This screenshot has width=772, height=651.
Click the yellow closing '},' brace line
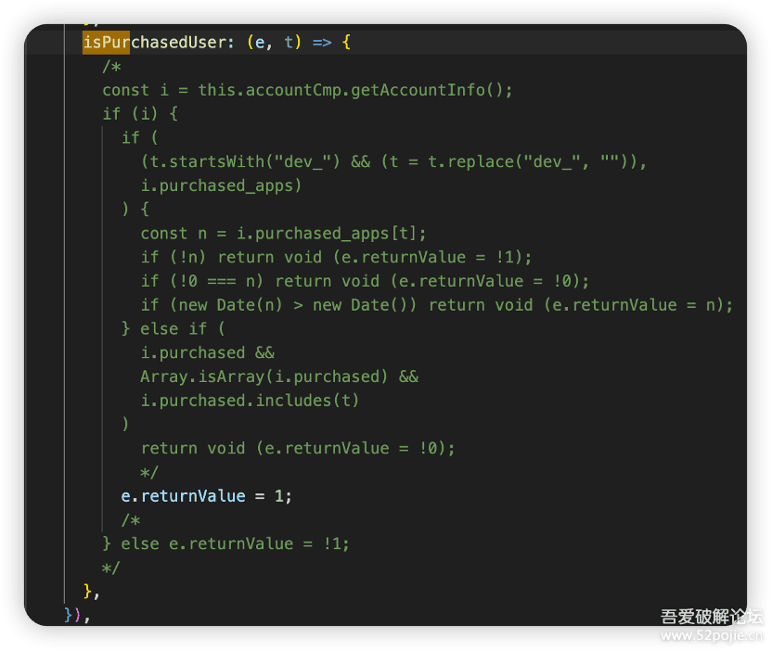click(x=92, y=591)
